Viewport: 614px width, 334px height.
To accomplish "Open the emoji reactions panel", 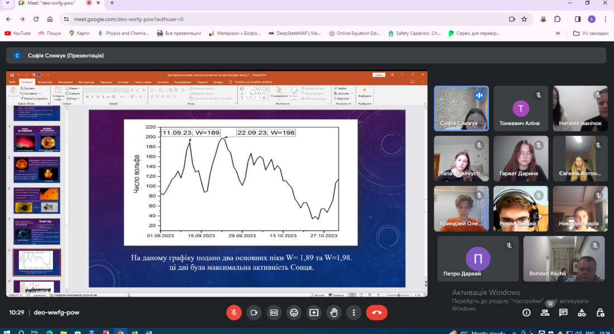I will click(x=294, y=312).
